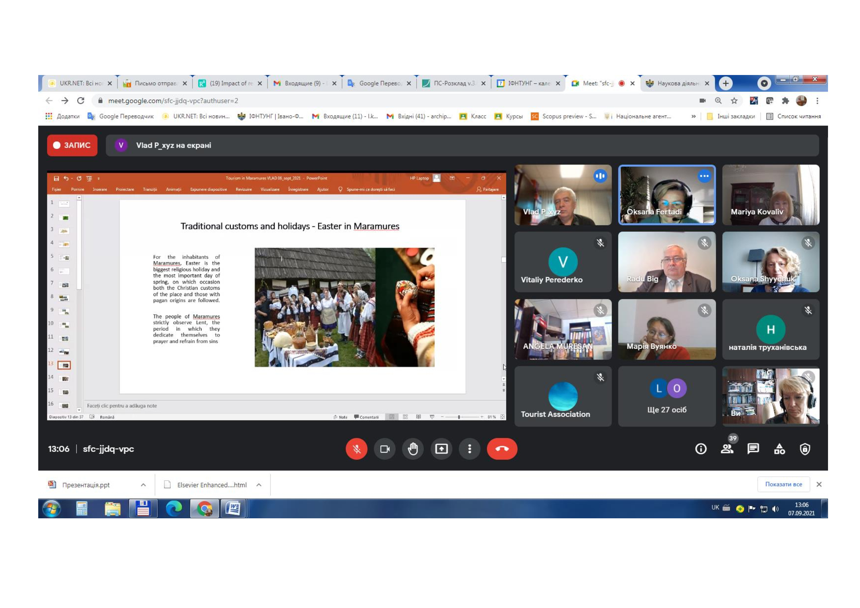Image resolution: width=860 pixels, height=608 pixels.
Task: Toggle the camera button
Action: pyautogui.click(x=385, y=448)
